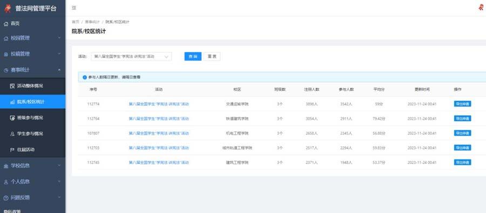The height and width of the screenshot is (213, 486).
Task: Expand the 投稿管理 menu
Action: (32, 54)
